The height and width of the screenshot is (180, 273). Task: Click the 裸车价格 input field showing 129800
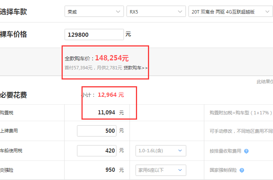[x=94, y=34]
